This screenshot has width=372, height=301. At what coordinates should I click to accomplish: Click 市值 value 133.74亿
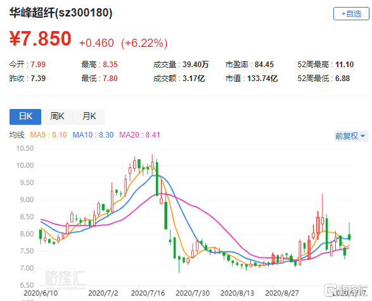point(262,79)
